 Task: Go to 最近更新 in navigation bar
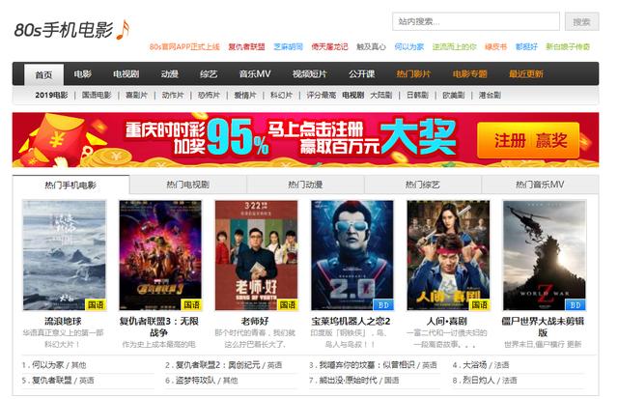[x=526, y=73]
